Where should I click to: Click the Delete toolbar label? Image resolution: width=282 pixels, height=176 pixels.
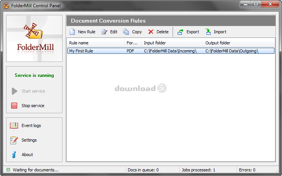coord(163,32)
